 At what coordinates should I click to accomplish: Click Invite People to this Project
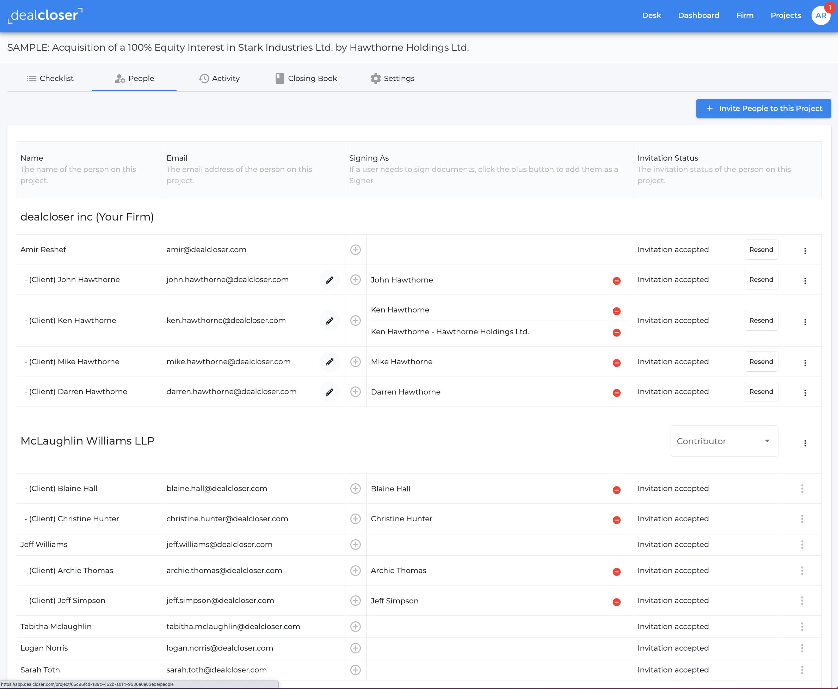763,108
